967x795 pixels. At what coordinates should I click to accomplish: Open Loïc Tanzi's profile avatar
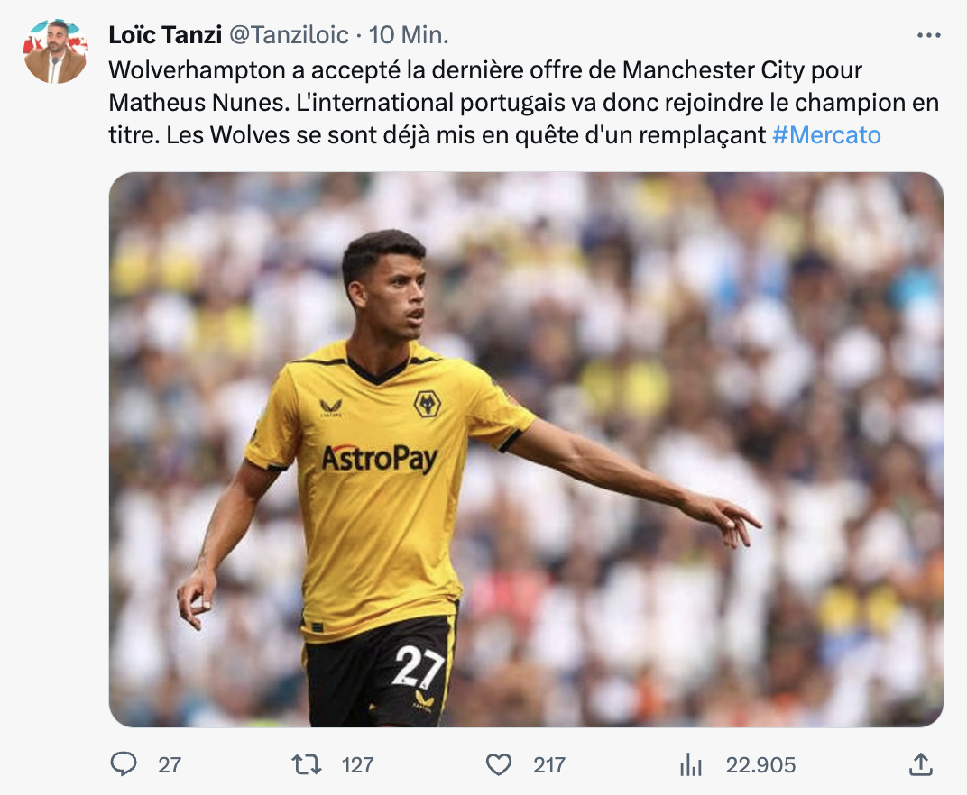[55, 52]
